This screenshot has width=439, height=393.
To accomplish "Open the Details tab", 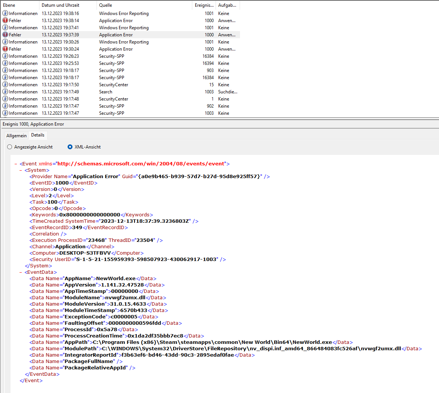I will (x=38, y=135).
